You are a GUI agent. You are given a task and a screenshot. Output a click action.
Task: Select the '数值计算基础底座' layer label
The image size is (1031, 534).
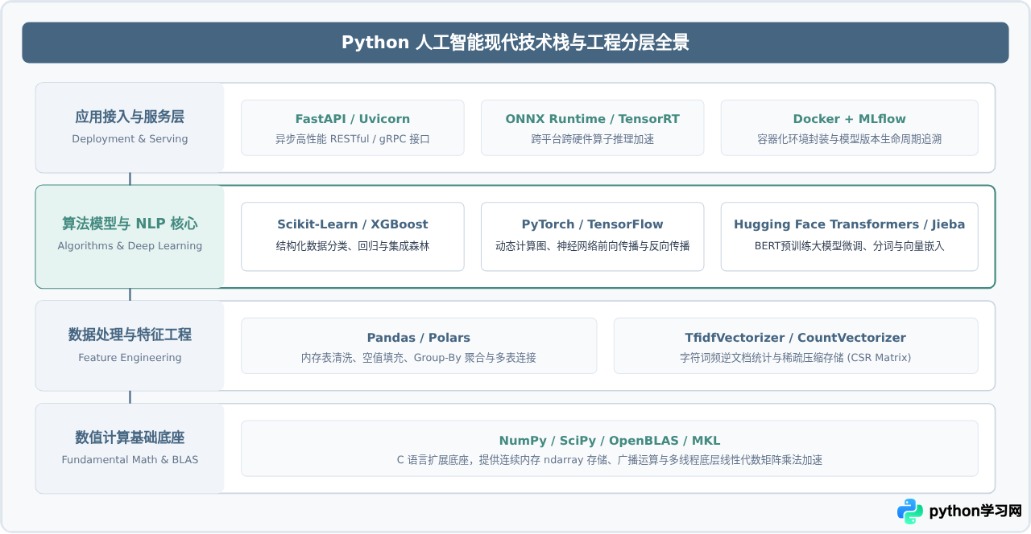coord(130,437)
